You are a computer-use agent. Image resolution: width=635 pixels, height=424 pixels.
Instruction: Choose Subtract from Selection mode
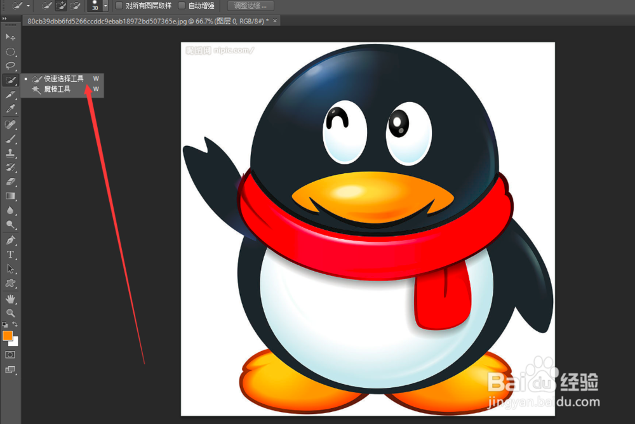(75, 6)
